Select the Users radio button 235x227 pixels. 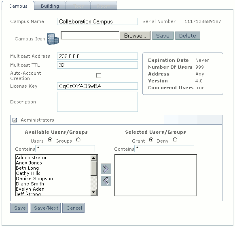(x=50, y=140)
